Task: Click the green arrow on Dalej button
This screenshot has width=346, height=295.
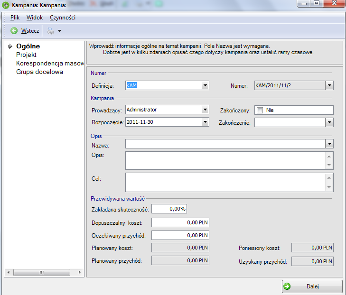Action: tap(287, 286)
